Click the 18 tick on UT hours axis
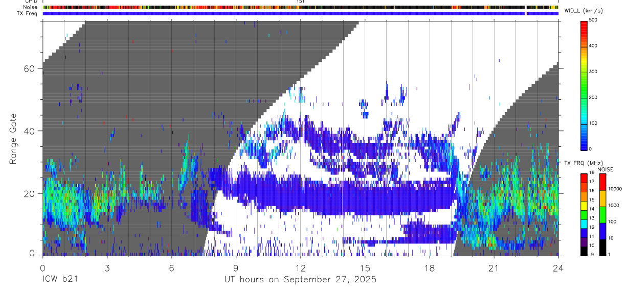 430,268
